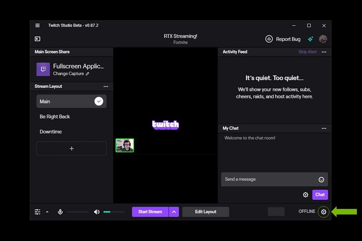Screen dimensions: 362x241
Task: Open the user profile avatar
Action: click(x=323, y=39)
